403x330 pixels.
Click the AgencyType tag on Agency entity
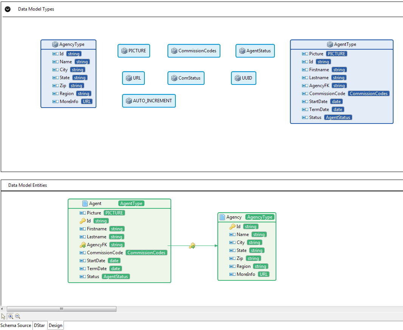click(x=259, y=217)
